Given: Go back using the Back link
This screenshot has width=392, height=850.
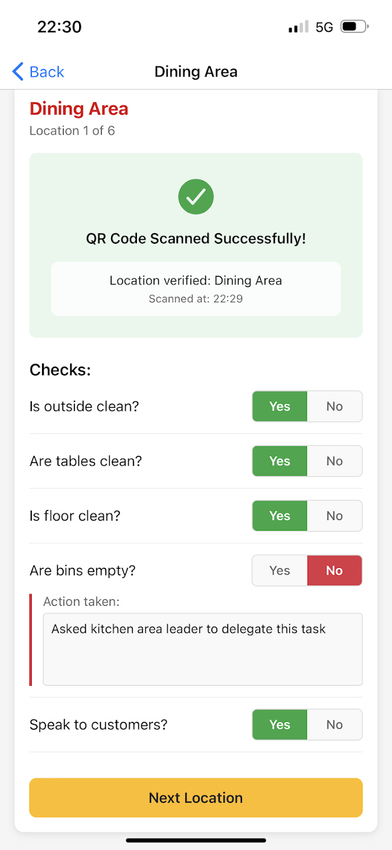Looking at the screenshot, I should tap(46, 72).
